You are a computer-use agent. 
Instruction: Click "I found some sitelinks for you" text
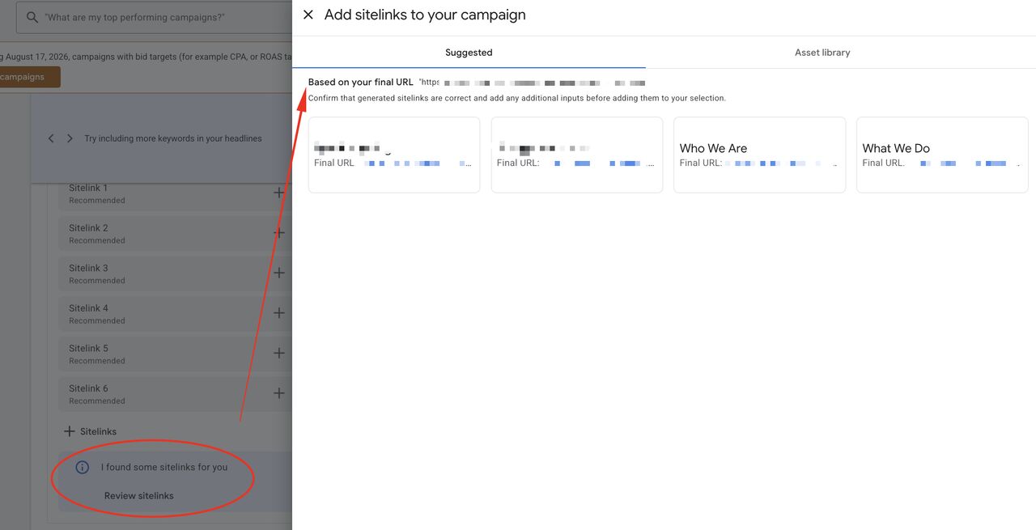(x=164, y=467)
